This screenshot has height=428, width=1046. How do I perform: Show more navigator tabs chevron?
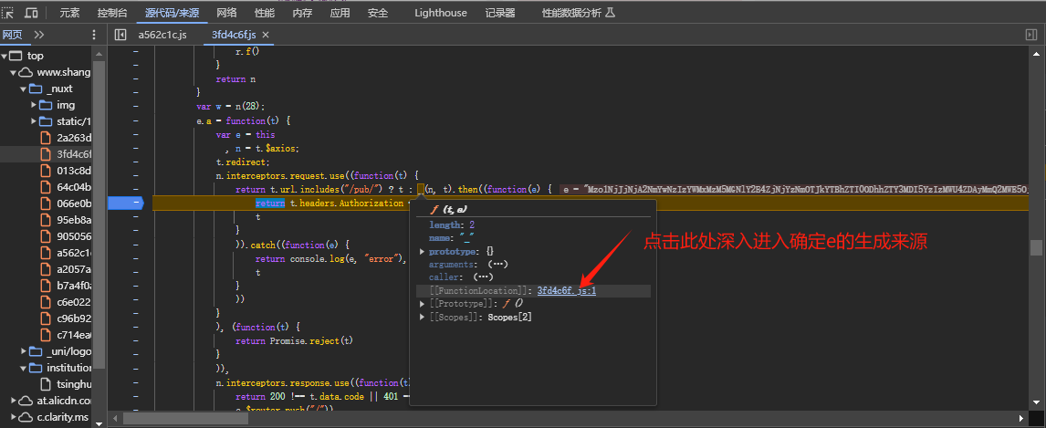point(39,35)
